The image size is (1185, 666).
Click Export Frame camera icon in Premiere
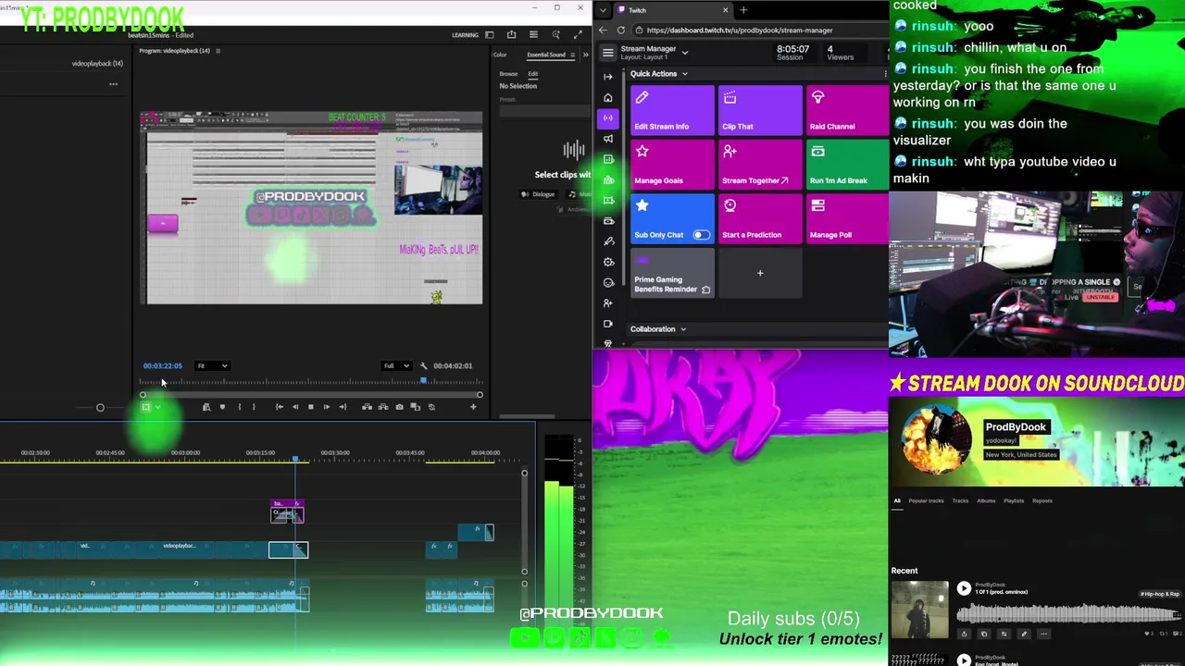click(399, 407)
